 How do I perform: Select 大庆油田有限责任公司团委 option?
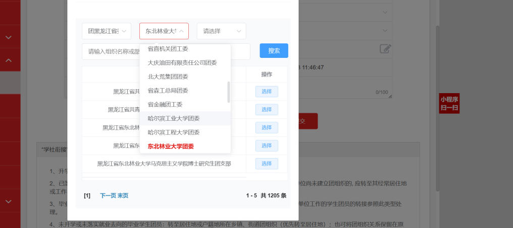182,63
